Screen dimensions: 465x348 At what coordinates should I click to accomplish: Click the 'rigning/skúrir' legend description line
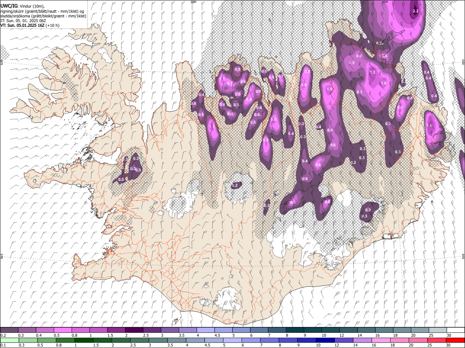(42, 11)
